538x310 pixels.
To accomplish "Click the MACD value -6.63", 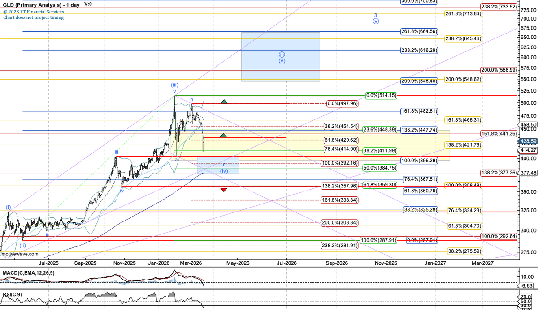I will [x=527, y=285].
